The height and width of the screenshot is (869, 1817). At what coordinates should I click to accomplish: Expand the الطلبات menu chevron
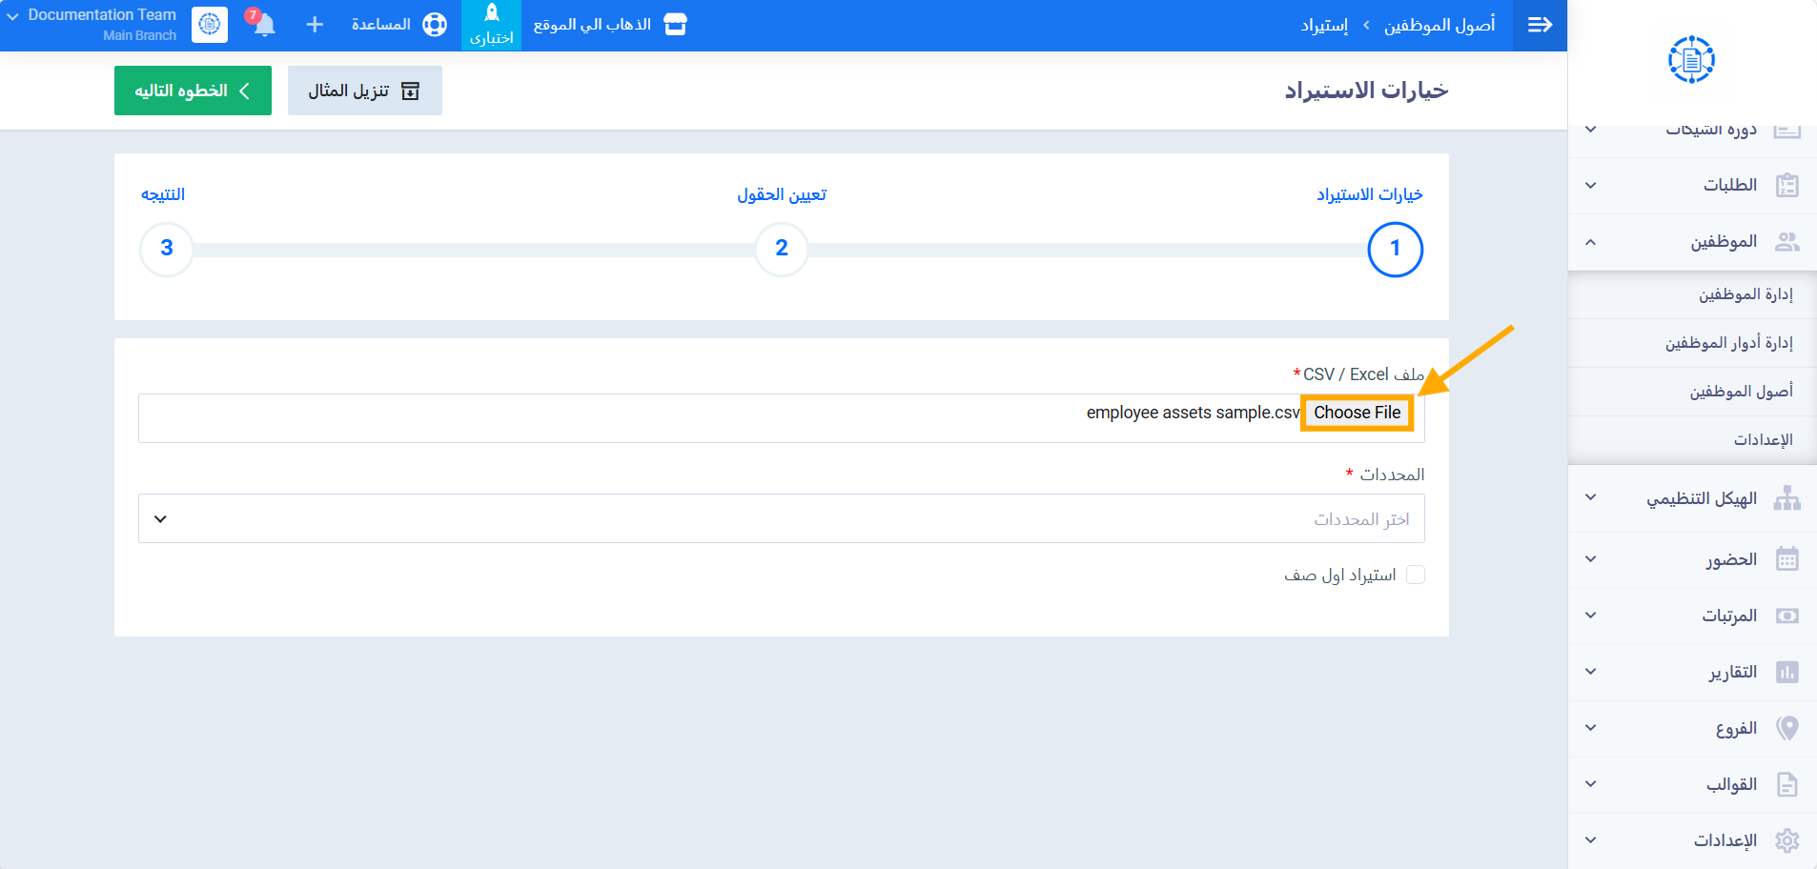(1590, 185)
